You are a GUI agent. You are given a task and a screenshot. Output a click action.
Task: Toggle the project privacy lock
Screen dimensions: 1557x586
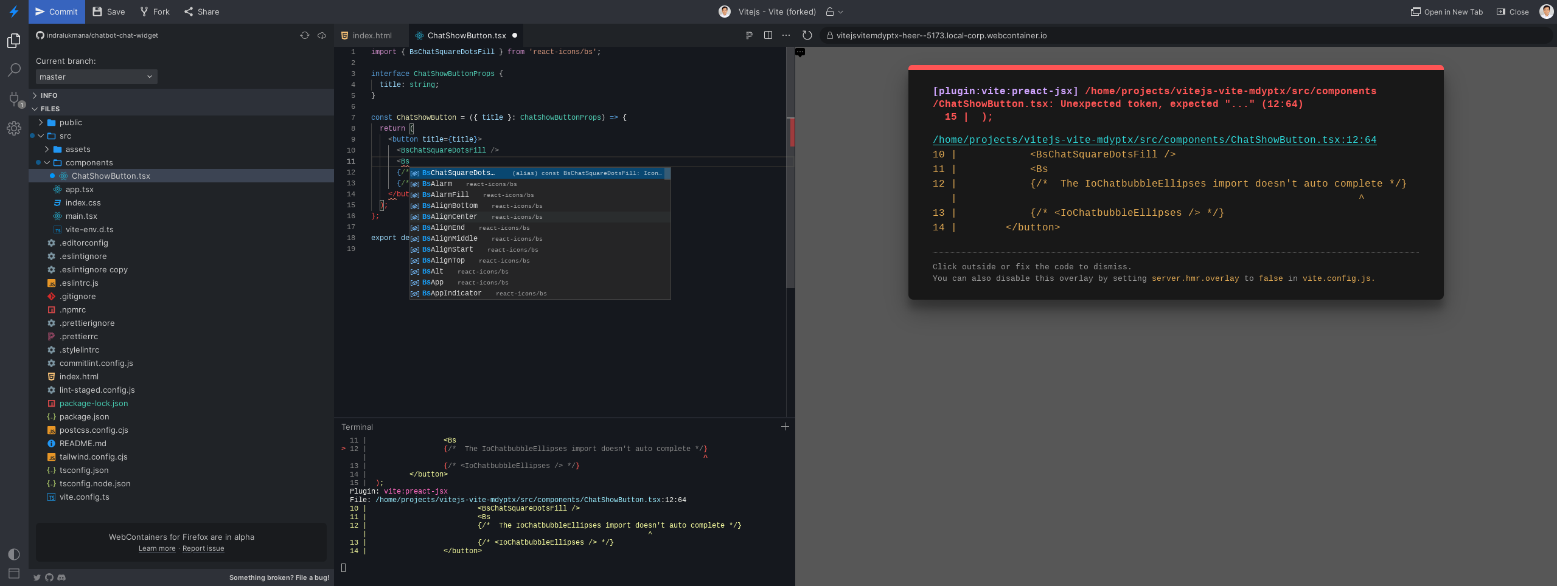click(830, 12)
